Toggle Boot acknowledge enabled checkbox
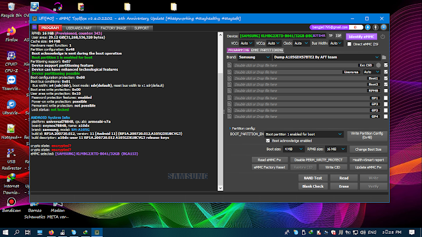 268,140
